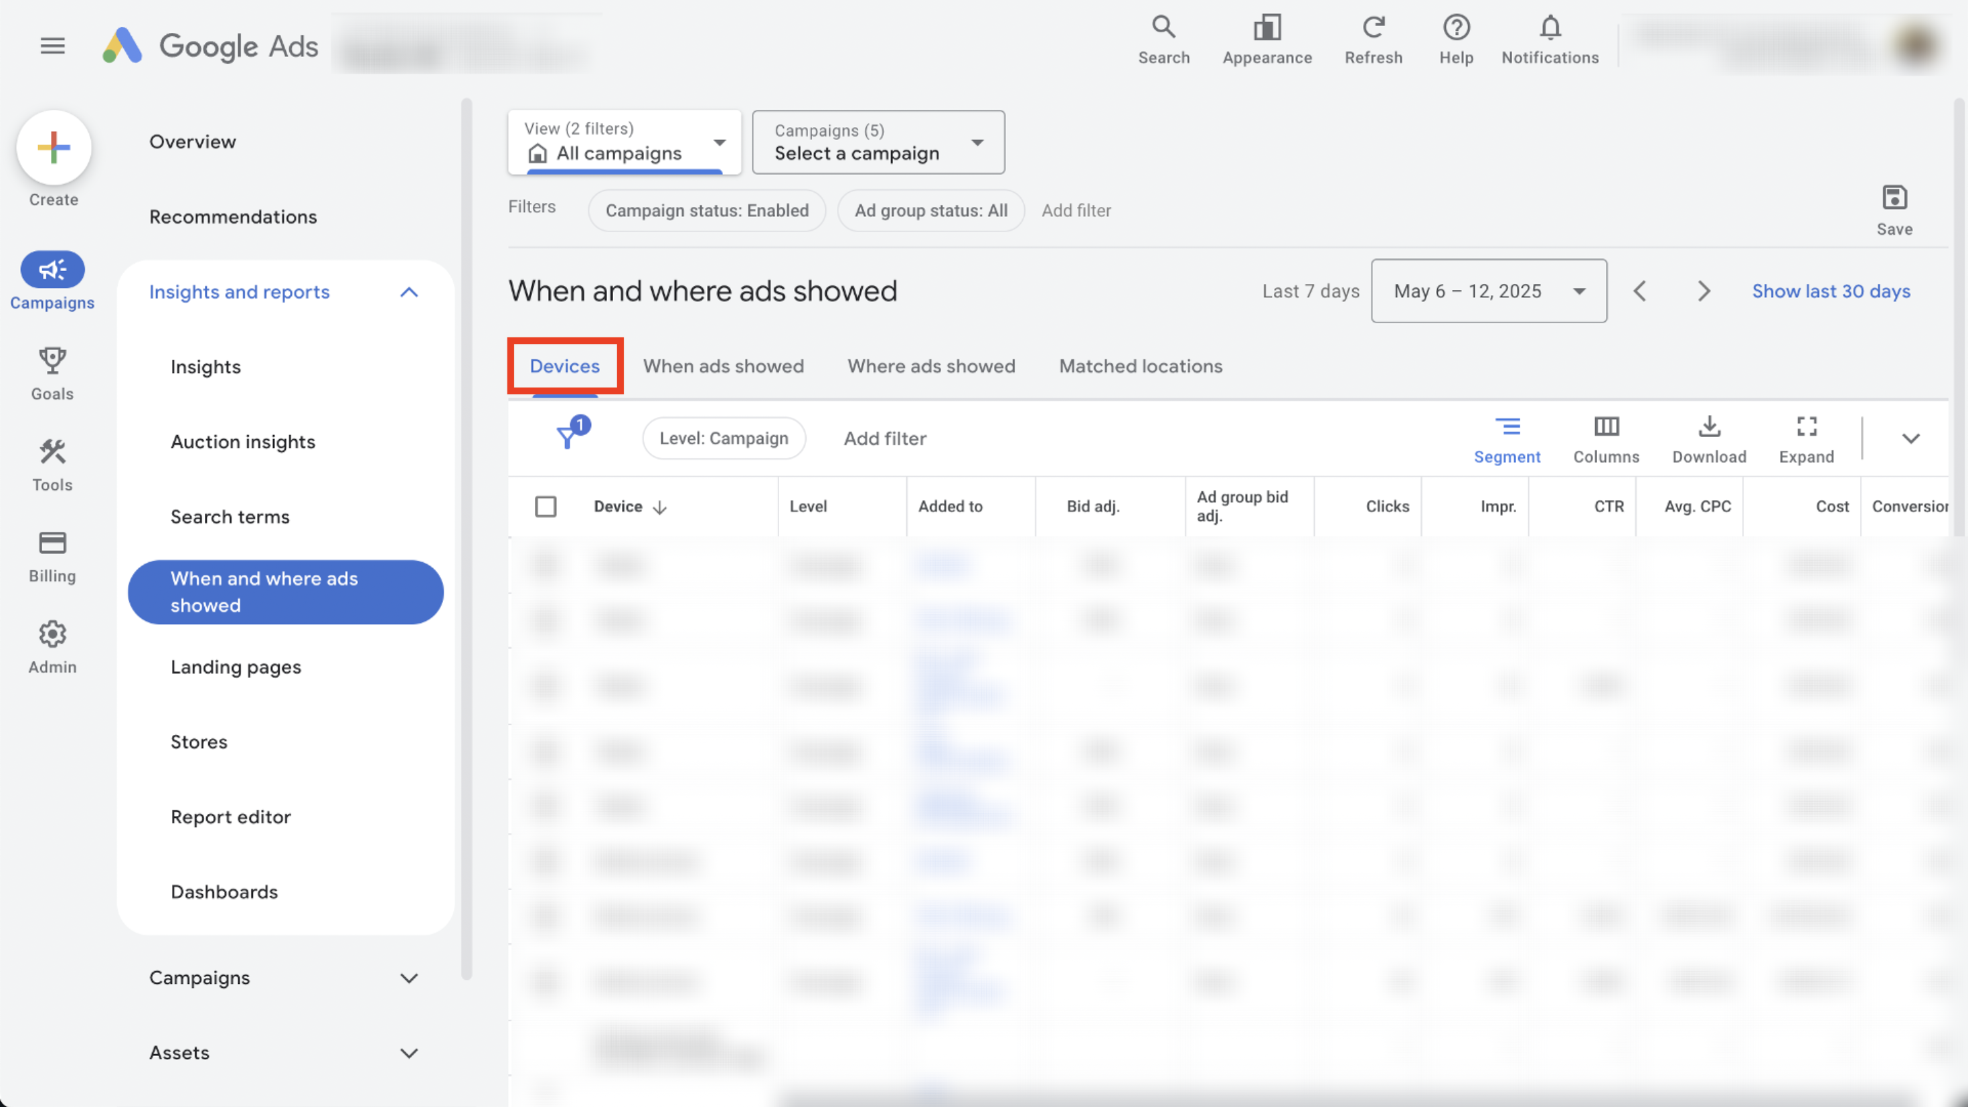Viewport: 1968px width, 1107px height.
Task: Open the May 6 – 12, 2025 date picker
Action: [1488, 291]
